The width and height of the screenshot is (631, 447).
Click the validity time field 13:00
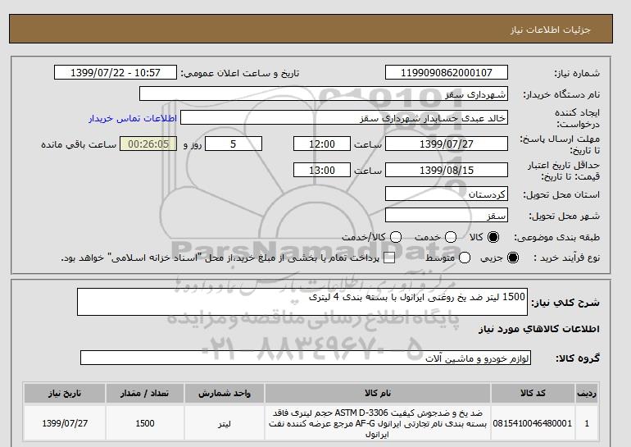click(322, 170)
